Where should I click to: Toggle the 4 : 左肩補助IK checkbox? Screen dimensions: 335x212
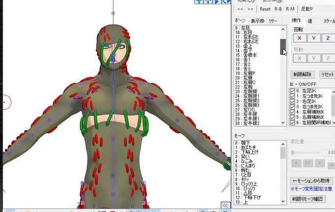pos(293,112)
